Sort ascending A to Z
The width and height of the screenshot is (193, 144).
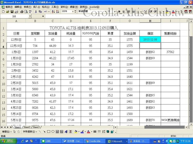pyautogui.click(x=53, y=12)
